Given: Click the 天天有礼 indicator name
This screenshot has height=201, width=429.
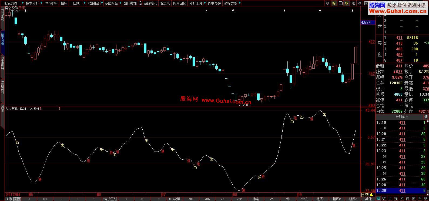Looking at the screenshot, I should [12, 109].
